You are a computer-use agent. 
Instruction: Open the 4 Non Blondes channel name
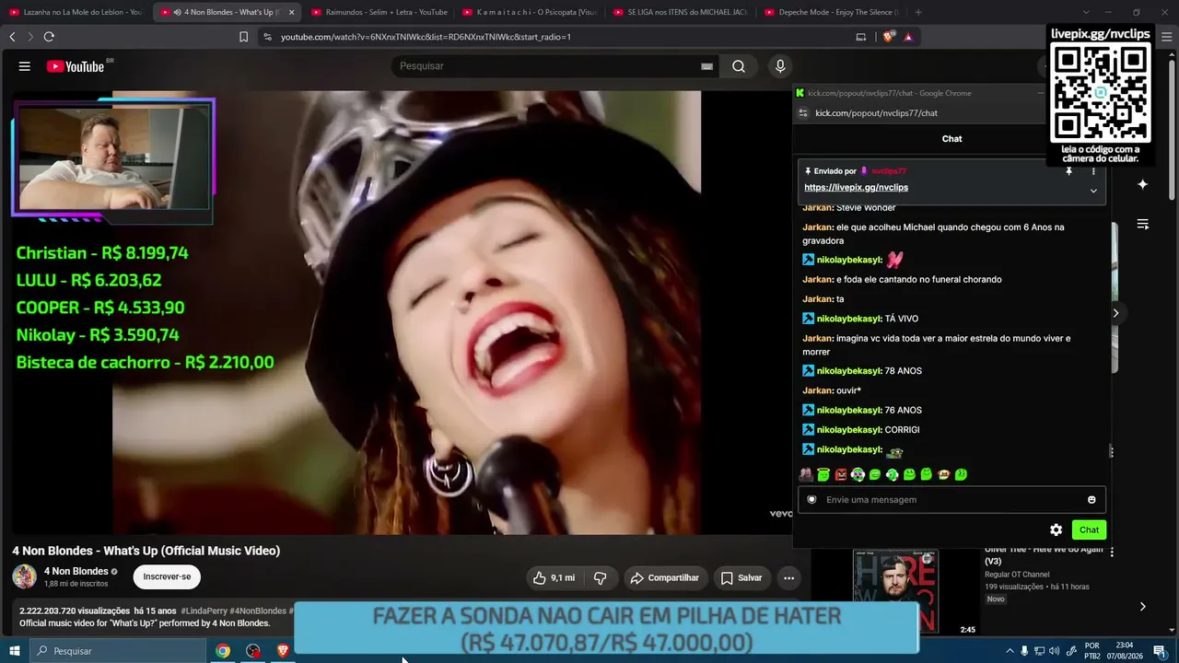76,572
